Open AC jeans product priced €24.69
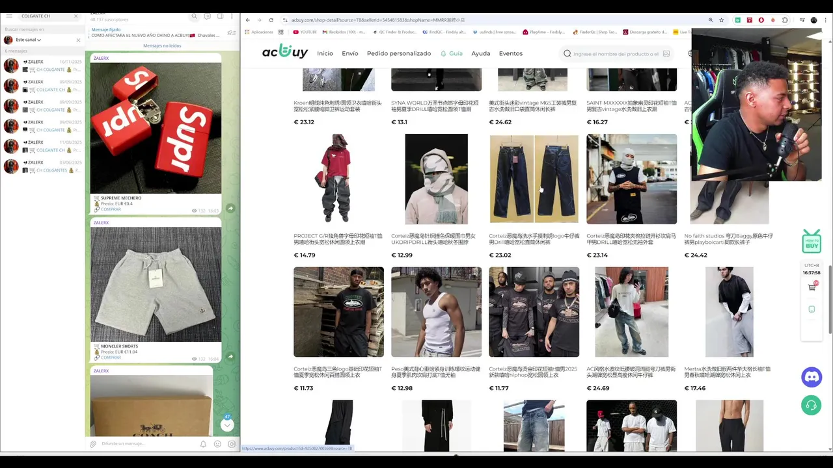Screen dimensions: 833x468 pos(631,312)
